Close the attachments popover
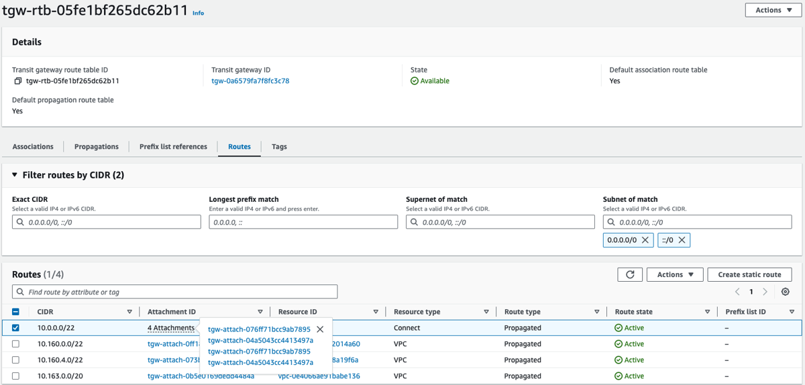805x385 pixels. click(x=320, y=329)
